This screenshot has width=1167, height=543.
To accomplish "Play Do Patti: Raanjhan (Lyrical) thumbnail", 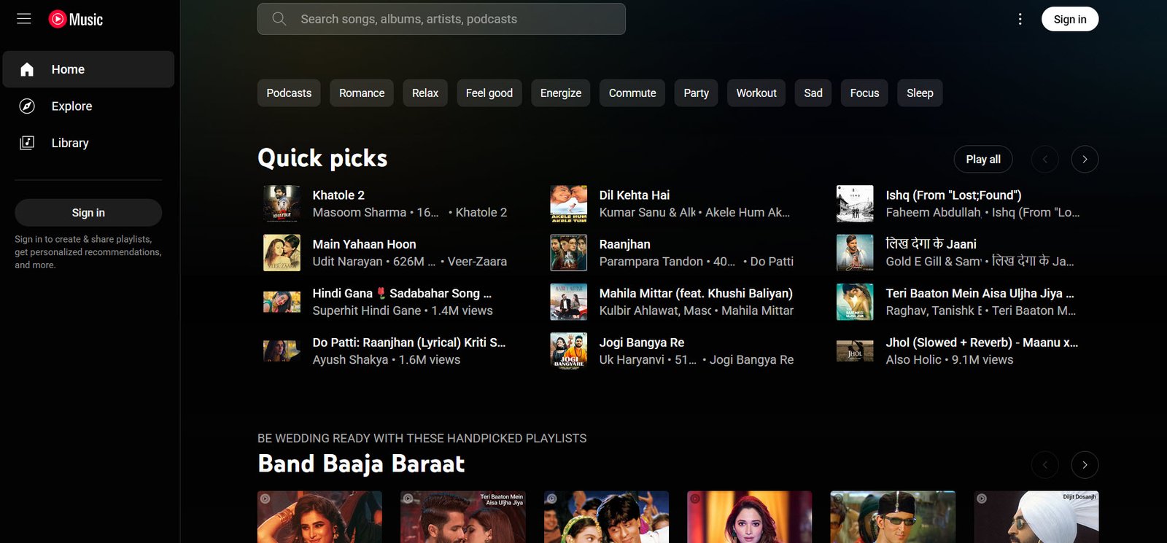I will (x=282, y=351).
